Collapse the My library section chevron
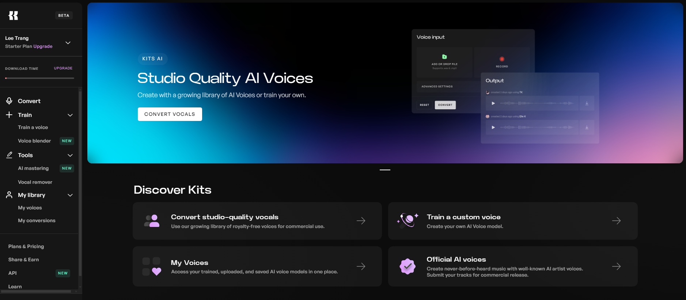The image size is (686, 300). pos(70,195)
